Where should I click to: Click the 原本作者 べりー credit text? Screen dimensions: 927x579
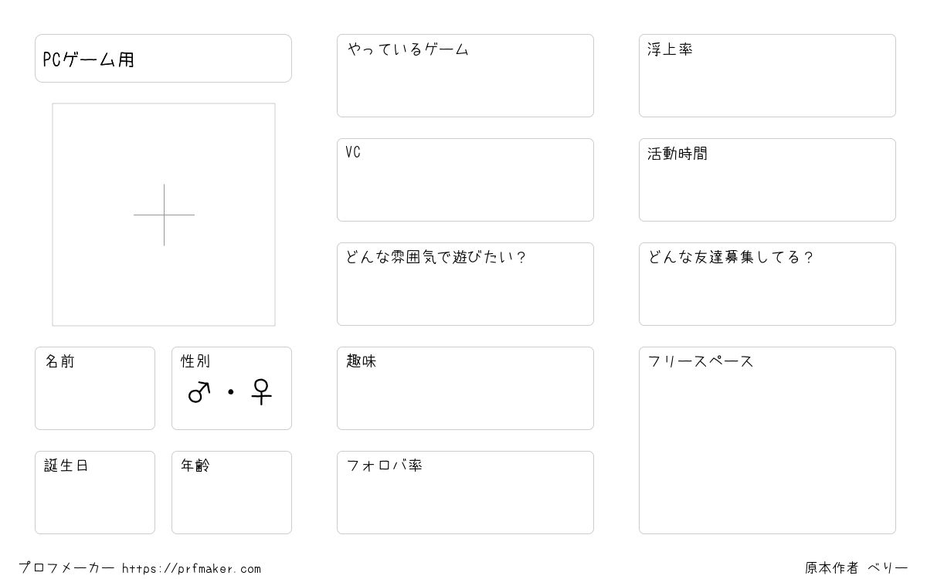click(856, 568)
